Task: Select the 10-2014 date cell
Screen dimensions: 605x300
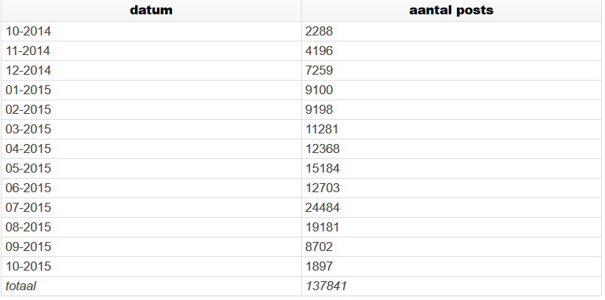Action: tap(151, 31)
